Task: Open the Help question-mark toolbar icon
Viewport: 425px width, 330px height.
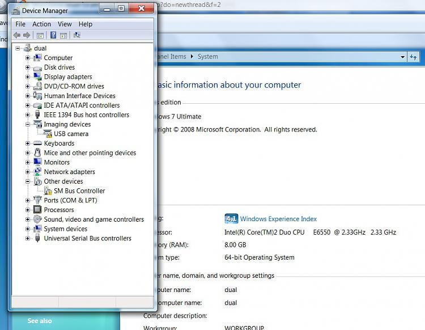Action: tap(53, 35)
